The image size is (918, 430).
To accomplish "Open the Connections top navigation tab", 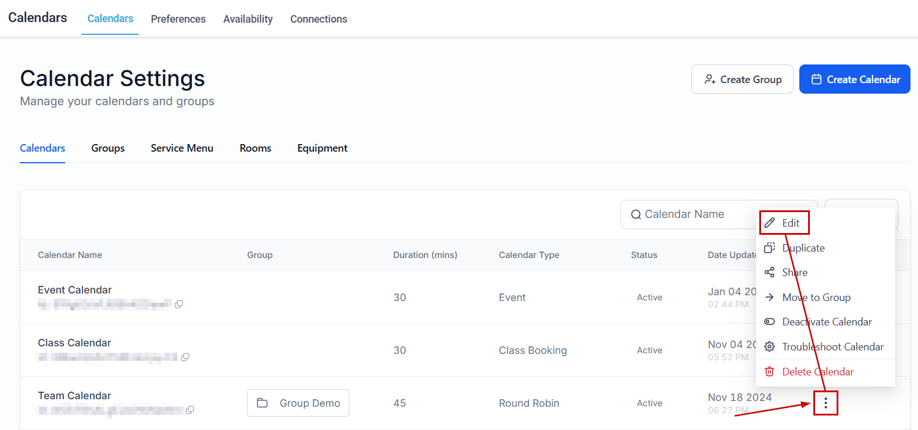I will 319,19.
